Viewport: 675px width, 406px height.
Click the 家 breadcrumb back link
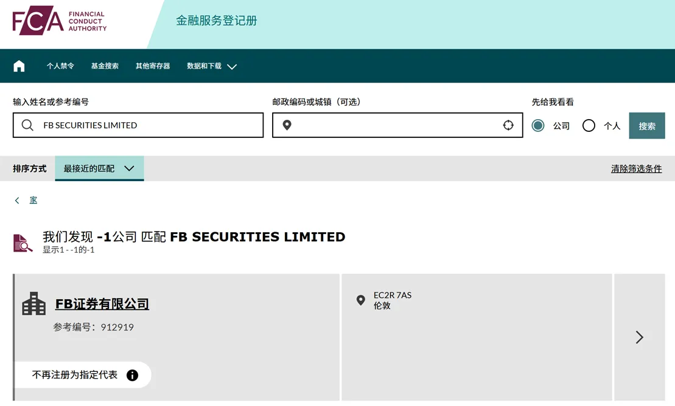(x=33, y=200)
